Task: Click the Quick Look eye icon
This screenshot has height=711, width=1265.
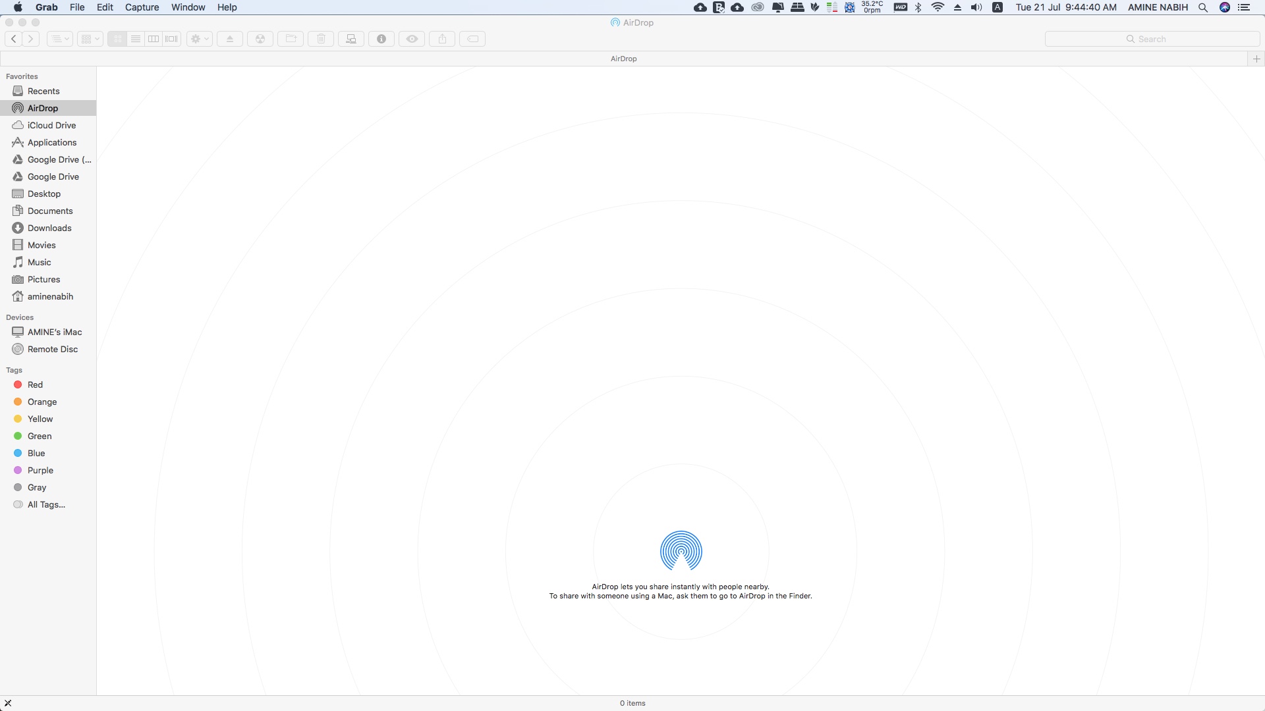Action: pyautogui.click(x=412, y=39)
